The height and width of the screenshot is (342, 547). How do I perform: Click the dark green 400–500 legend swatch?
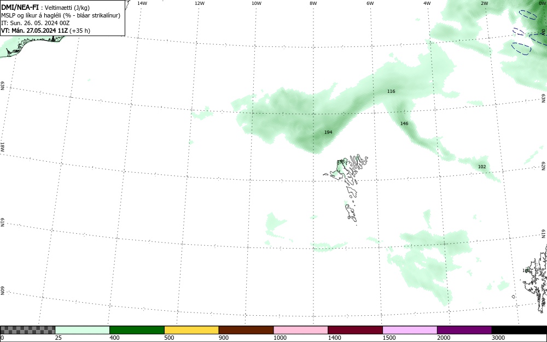click(137, 330)
